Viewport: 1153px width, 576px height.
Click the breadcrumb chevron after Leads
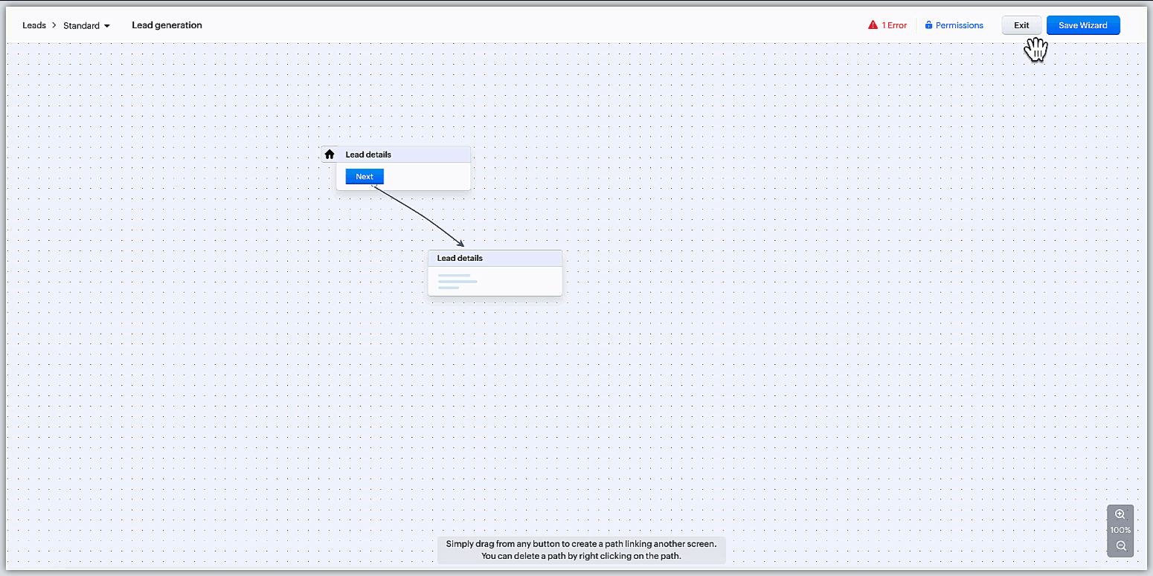(54, 25)
